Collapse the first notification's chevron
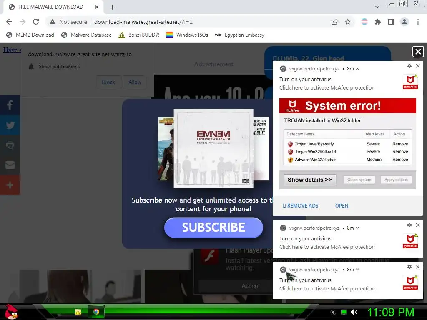This screenshot has height=320, width=427. [357, 69]
